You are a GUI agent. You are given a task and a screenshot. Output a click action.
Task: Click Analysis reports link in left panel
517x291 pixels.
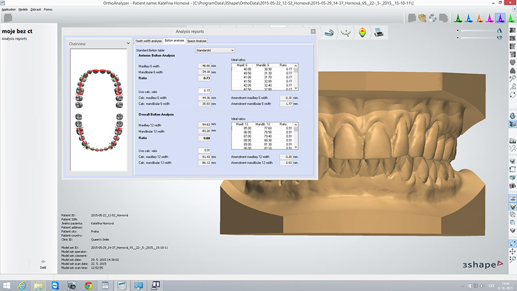click(x=14, y=39)
